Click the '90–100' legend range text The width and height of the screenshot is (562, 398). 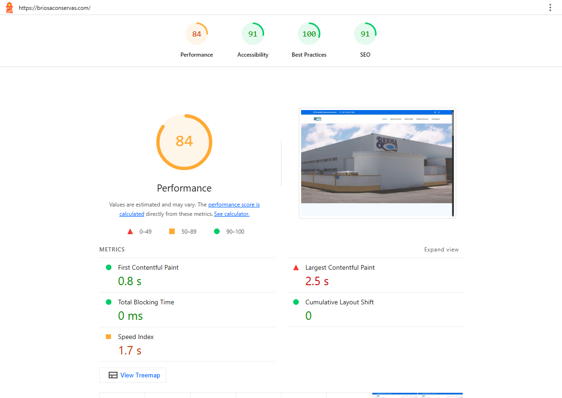click(x=235, y=231)
